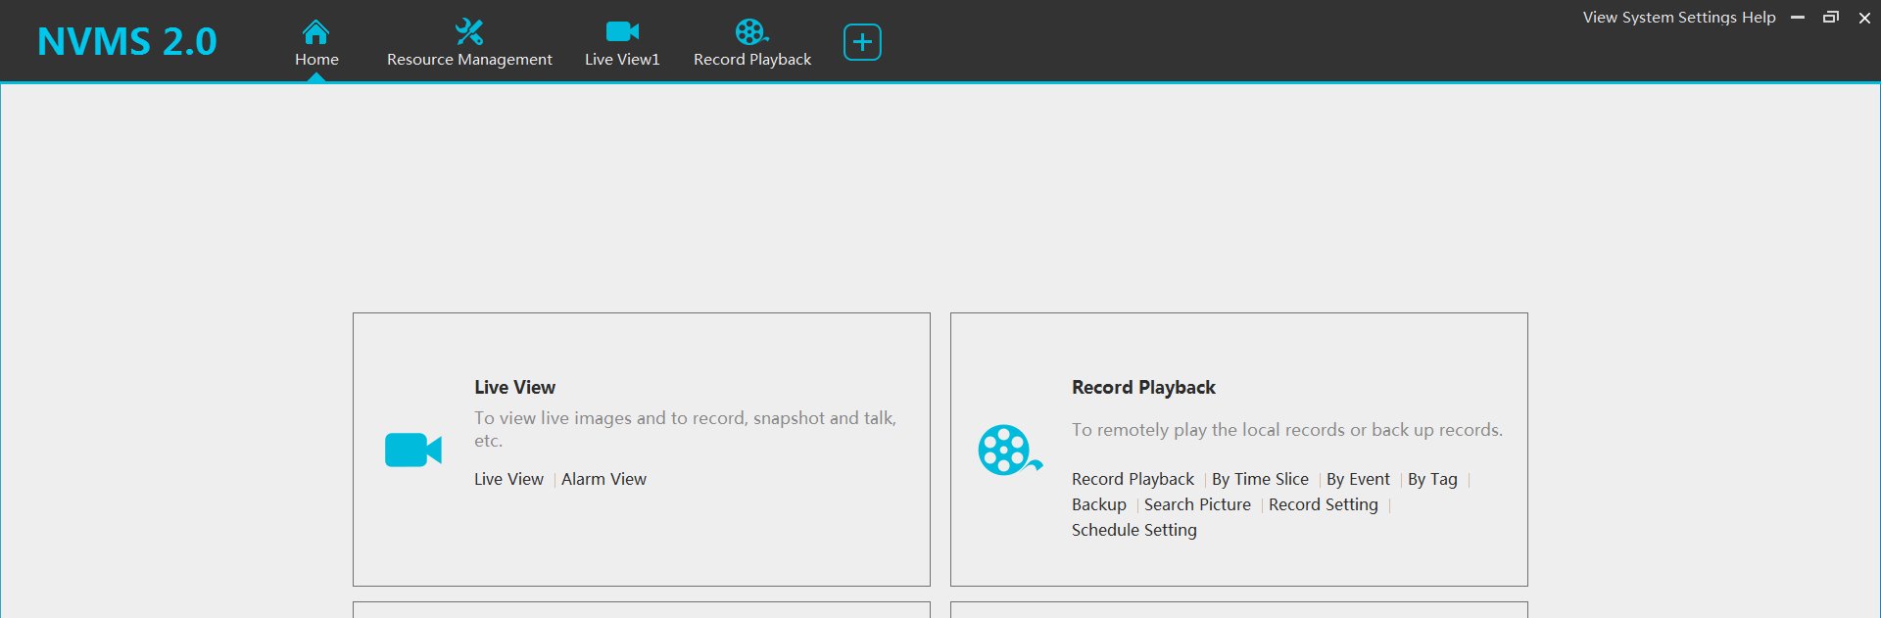Select the By Tag playback link
The image size is (1881, 618).
(x=1432, y=479)
